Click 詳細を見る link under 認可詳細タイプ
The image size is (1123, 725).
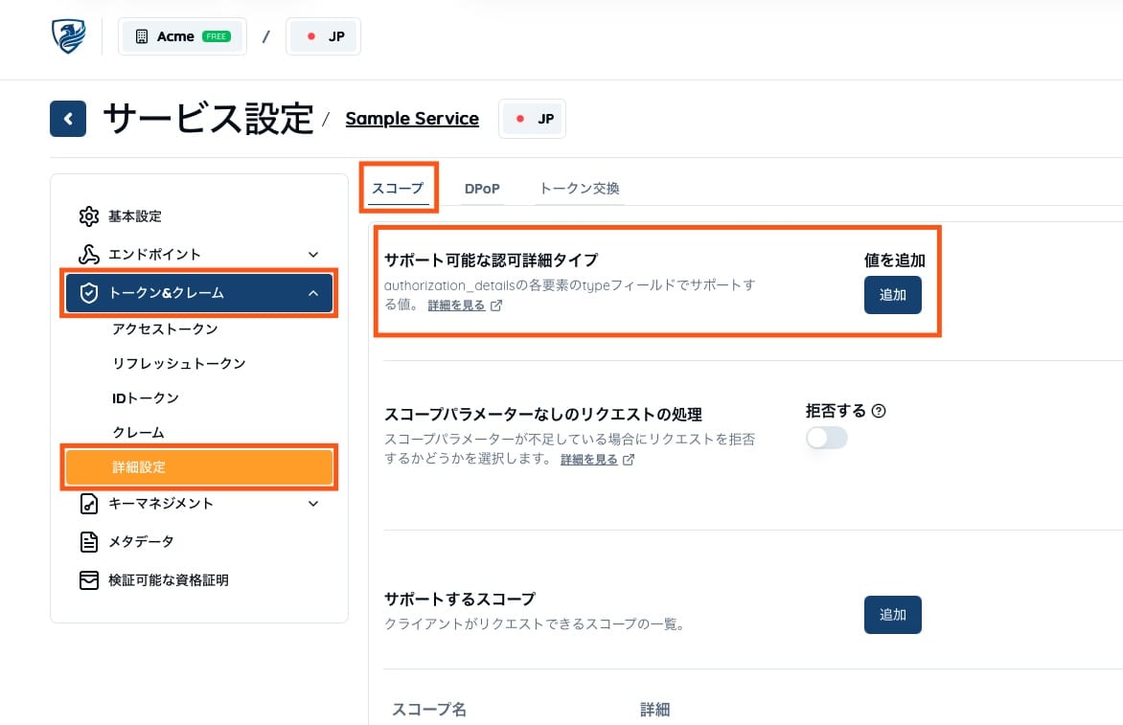click(x=456, y=306)
